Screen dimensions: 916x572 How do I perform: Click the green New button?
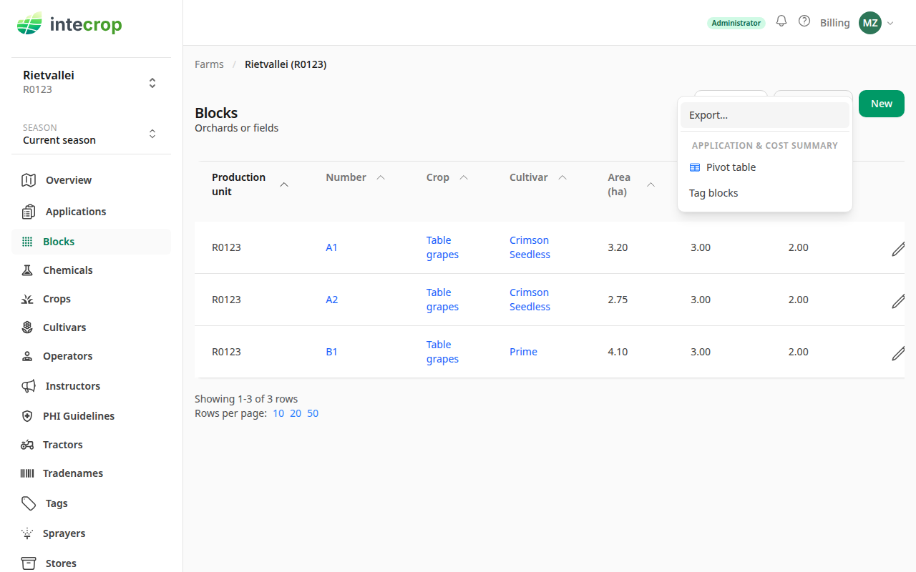(x=882, y=104)
